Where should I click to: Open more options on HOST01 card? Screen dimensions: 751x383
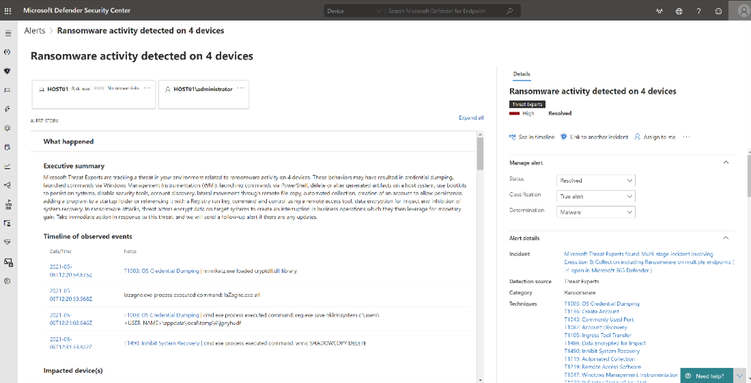pyautogui.click(x=147, y=88)
